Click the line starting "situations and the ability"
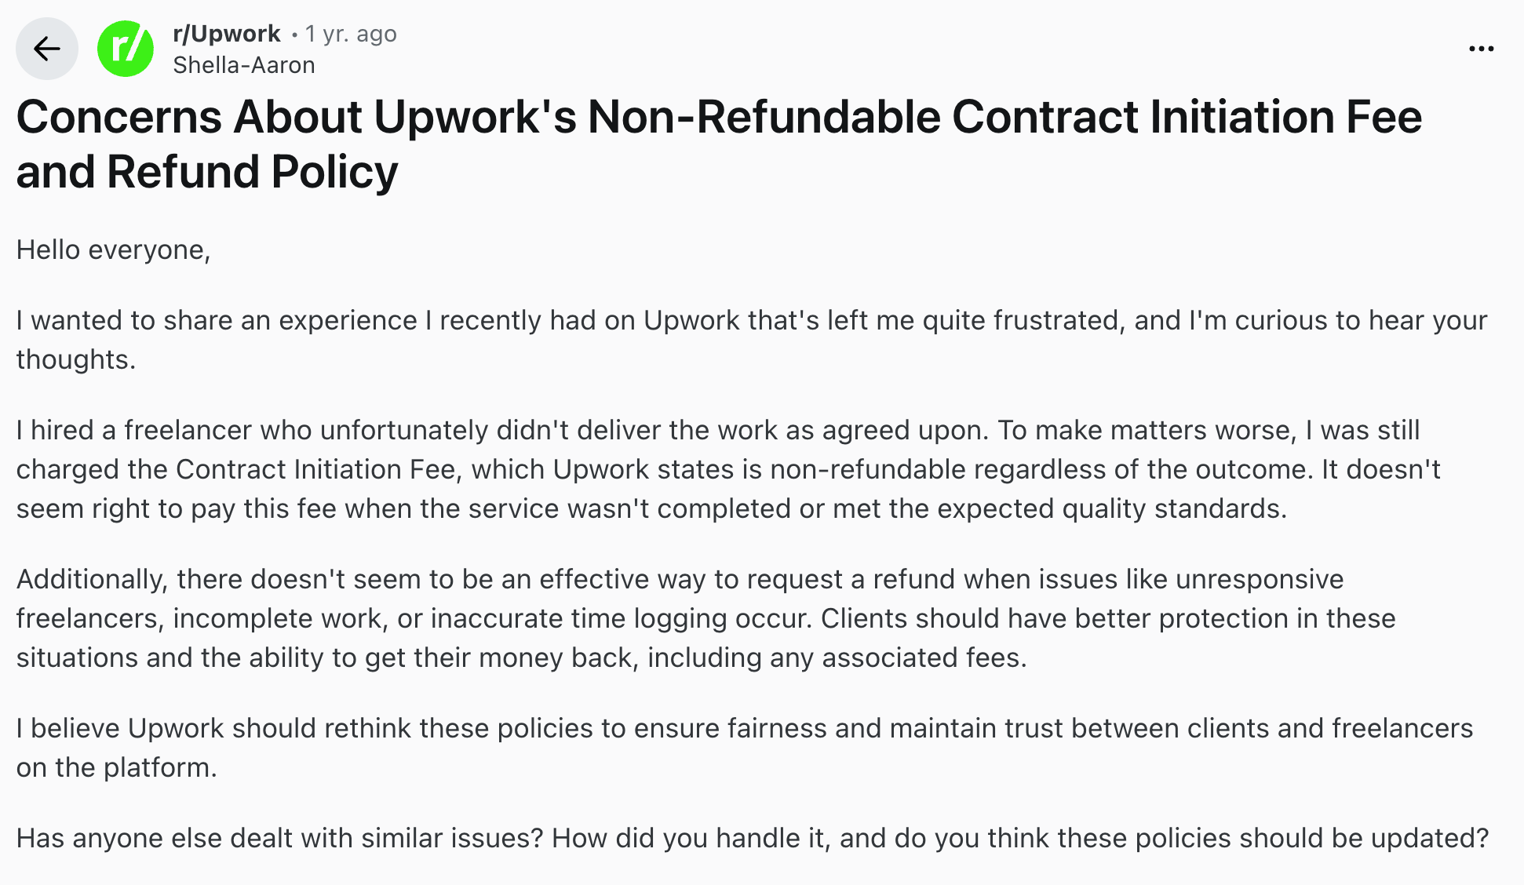Screen dimensions: 1524x885 [x=521, y=657]
